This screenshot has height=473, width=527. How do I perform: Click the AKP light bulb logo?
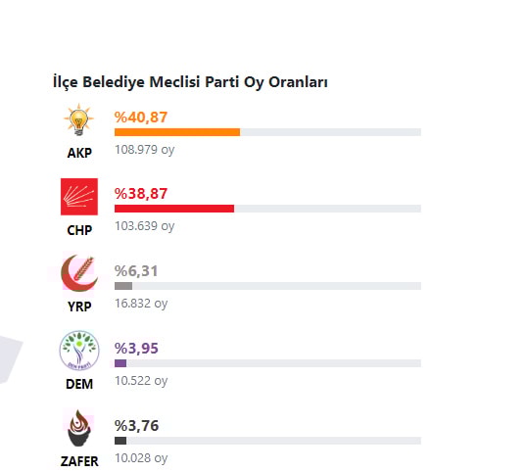79,119
